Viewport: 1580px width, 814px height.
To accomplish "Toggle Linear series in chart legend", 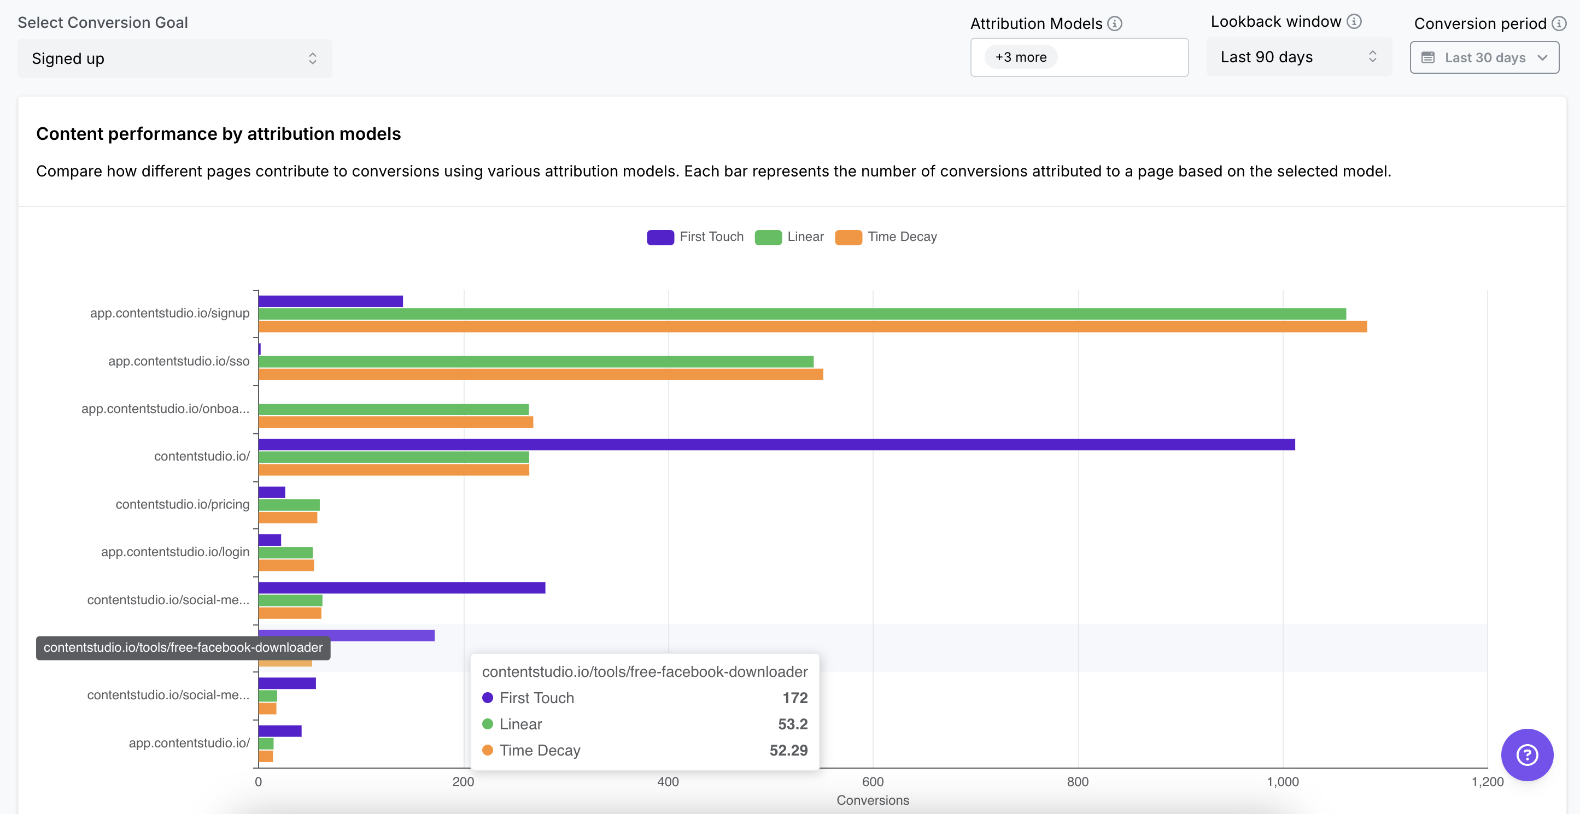I will click(x=805, y=237).
